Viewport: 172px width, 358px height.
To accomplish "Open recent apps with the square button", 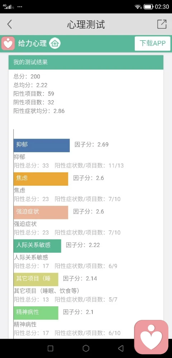I will click(51, 348).
